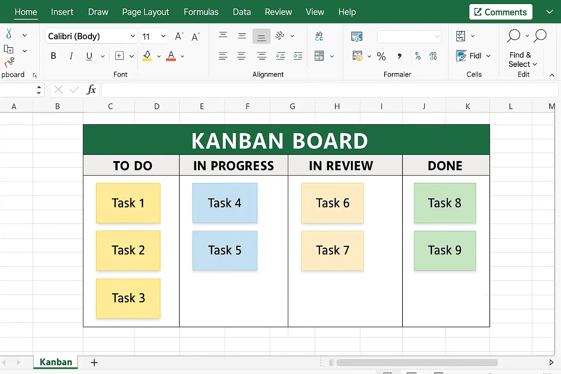The image size is (561, 374).
Task: Click into the formula bar input field
Action: tap(330, 90)
